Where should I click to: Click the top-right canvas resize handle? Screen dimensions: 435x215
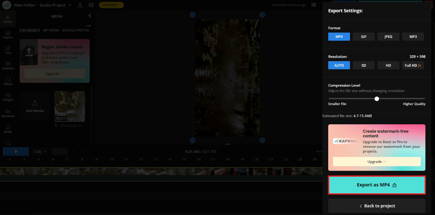[262, 15]
